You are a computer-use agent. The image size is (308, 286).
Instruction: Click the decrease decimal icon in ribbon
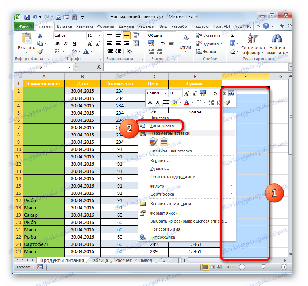(x=159, y=51)
